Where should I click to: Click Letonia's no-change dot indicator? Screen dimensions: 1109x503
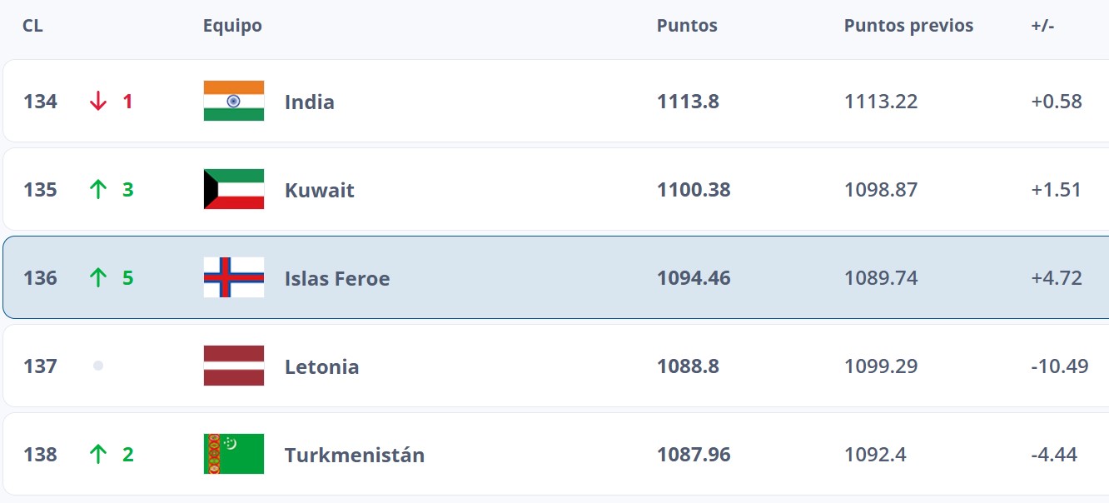[x=98, y=366]
